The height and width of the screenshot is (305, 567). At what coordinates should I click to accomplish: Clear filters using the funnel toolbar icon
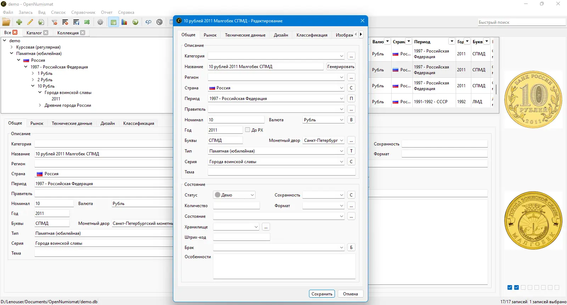click(54, 22)
